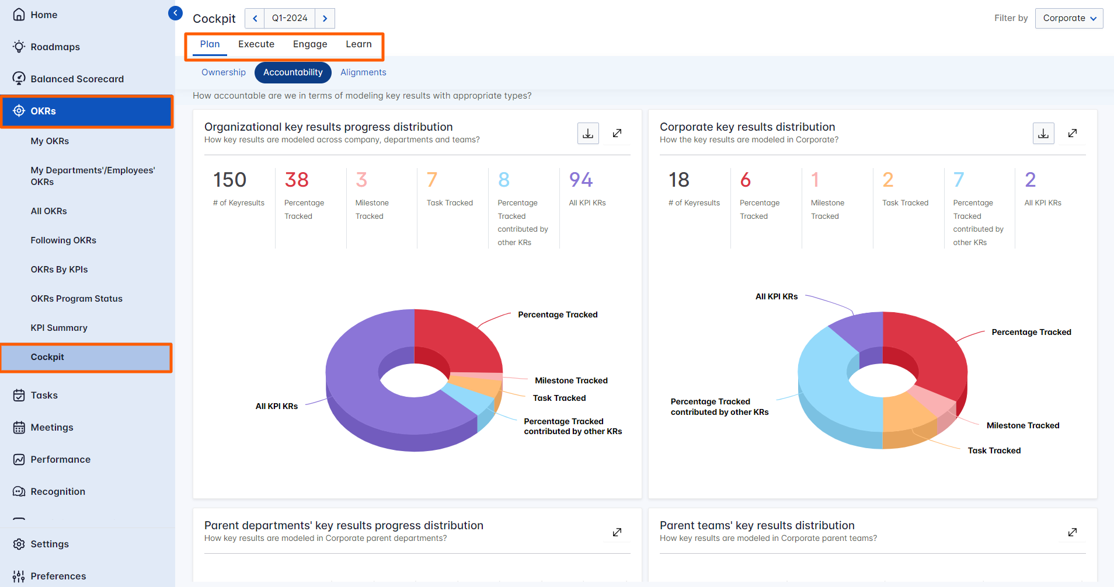Download the Organizational key results chart
The height and width of the screenshot is (587, 1114).
[x=588, y=133]
